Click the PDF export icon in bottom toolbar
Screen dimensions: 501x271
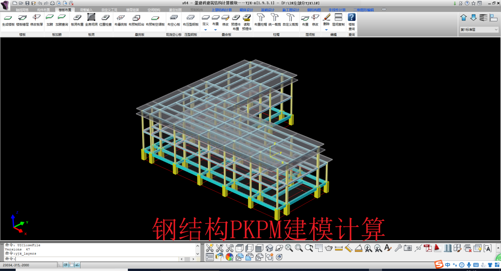click(428, 248)
